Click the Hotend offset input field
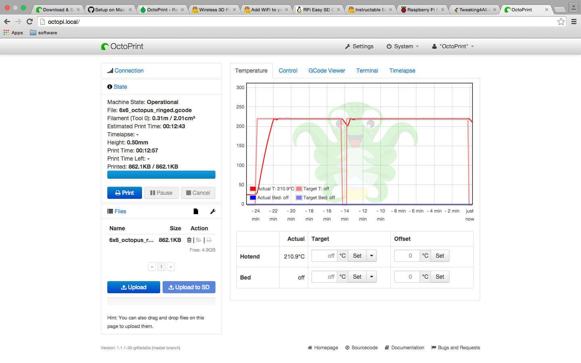581x363 pixels. (x=407, y=256)
